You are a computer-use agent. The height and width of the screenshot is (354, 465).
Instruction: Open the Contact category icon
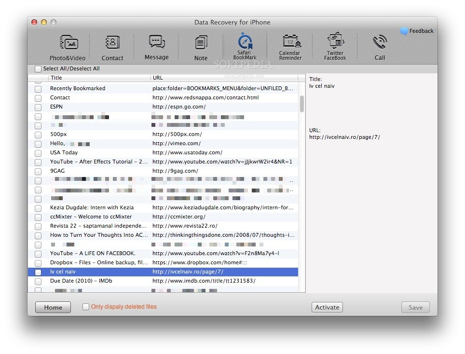(x=112, y=43)
